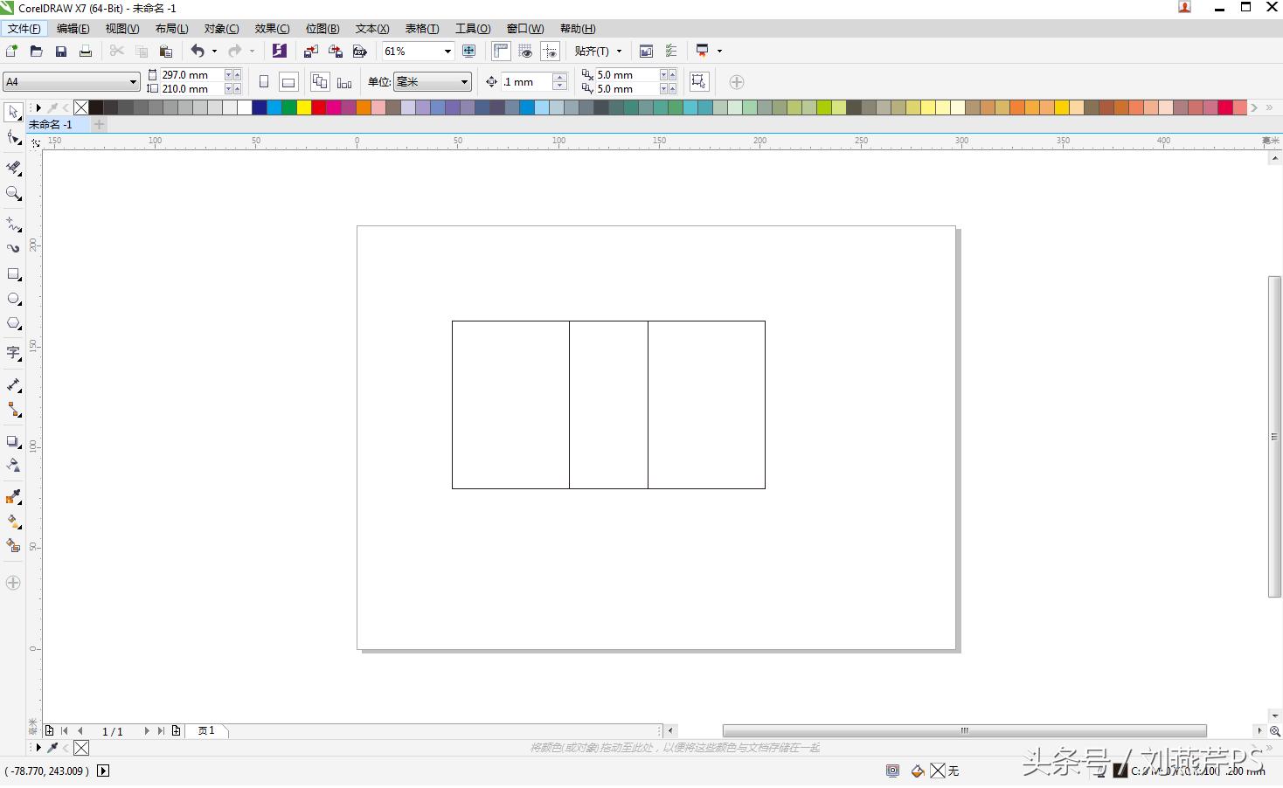The image size is (1283, 788).
Task: Open the A4 page size dropdown
Action: [x=131, y=81]
